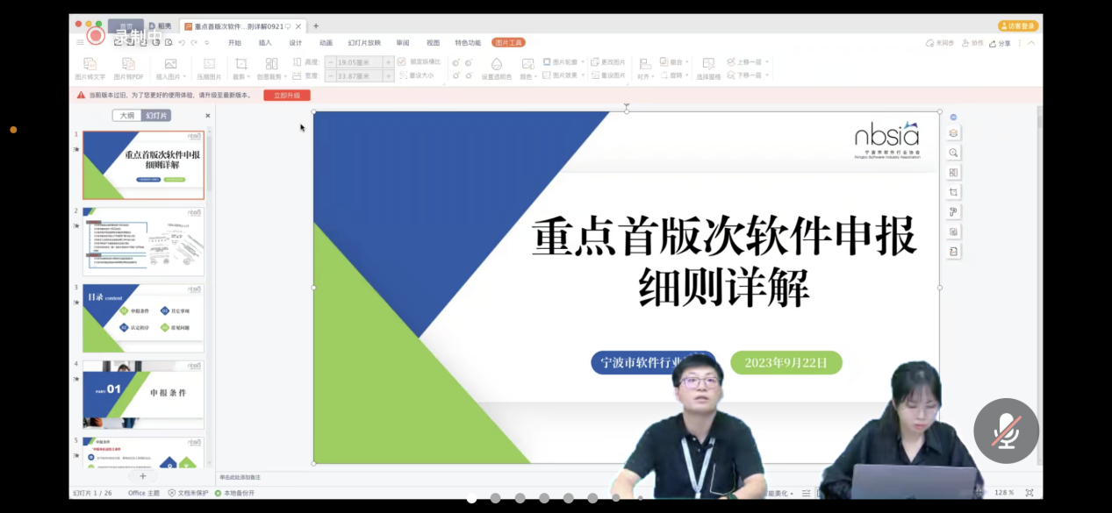Image resolution: width=1112 pixels, height=513 pixels.
Task: Click the red 立即升级 upgrade button
Action: [x=287, y=95]
